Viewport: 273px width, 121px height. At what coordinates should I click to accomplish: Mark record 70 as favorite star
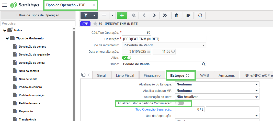pos(95,24)
